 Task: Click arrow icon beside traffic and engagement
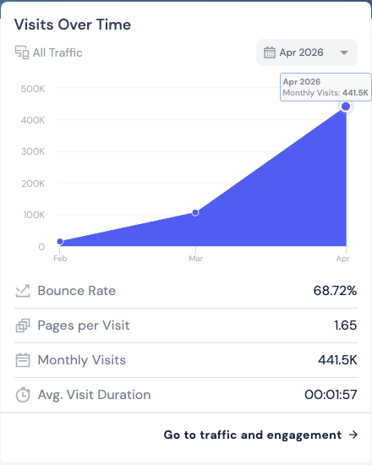353,435
